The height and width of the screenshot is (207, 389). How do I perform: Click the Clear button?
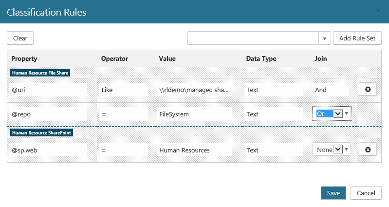click(x=20, y=38)
